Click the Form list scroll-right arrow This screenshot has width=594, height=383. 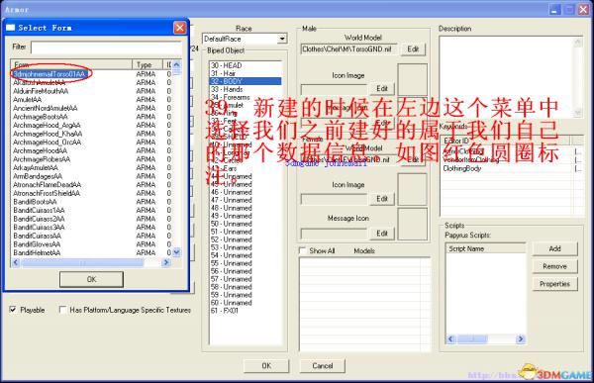click(166, 262)
